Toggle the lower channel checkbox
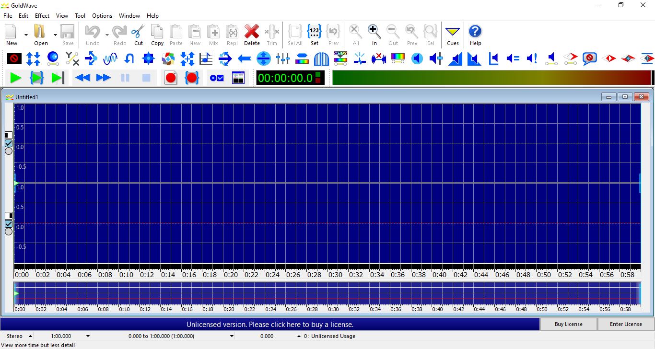 point(9,224)
